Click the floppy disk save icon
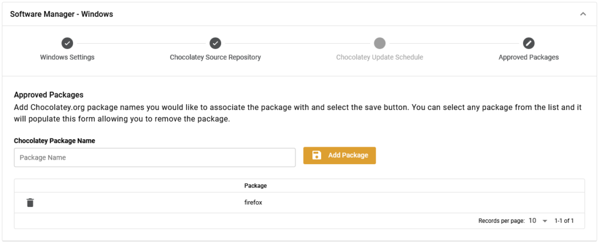Viewport: 599px width, 242px height. pos(316,155)
